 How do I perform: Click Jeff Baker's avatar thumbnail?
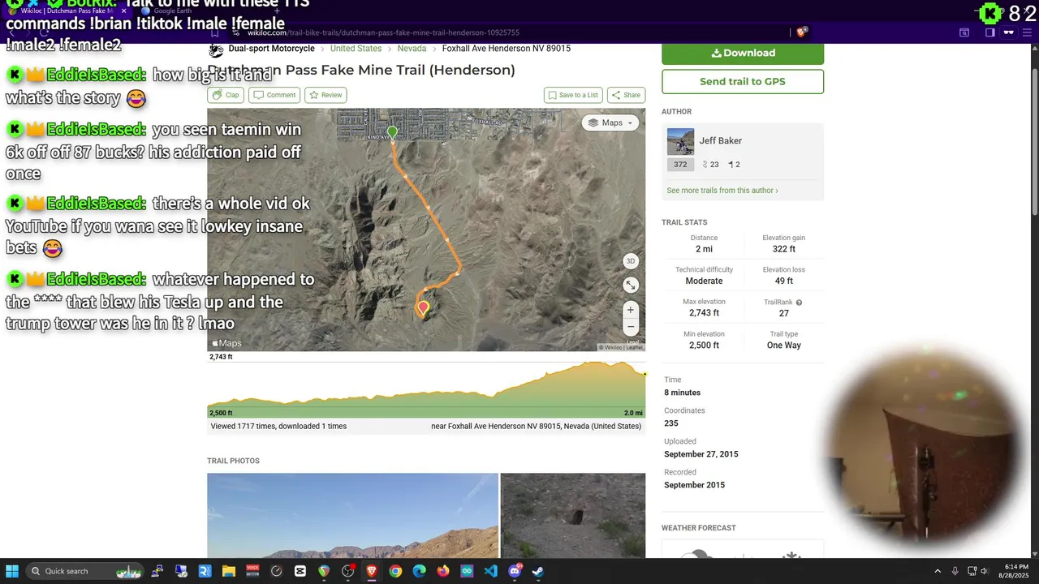[680, 141]
